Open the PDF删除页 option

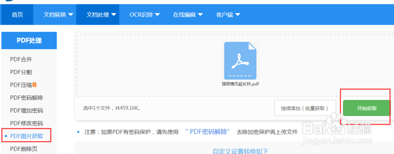[24, 149]
